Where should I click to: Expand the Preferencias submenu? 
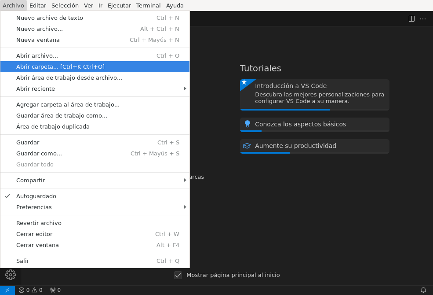95,207
